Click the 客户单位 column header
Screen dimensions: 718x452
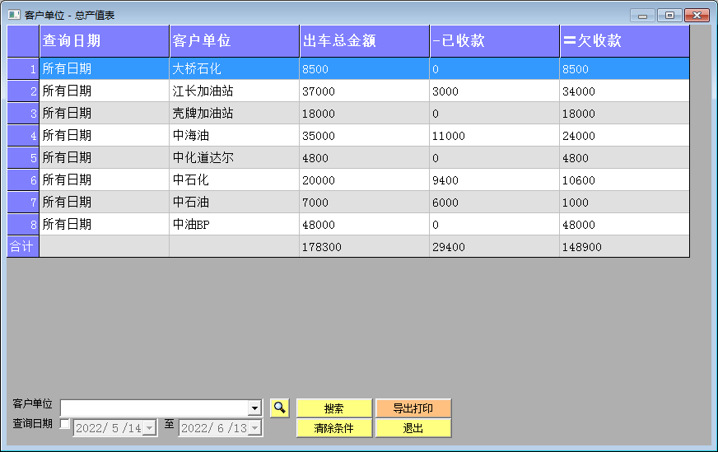tap(235, 41)
